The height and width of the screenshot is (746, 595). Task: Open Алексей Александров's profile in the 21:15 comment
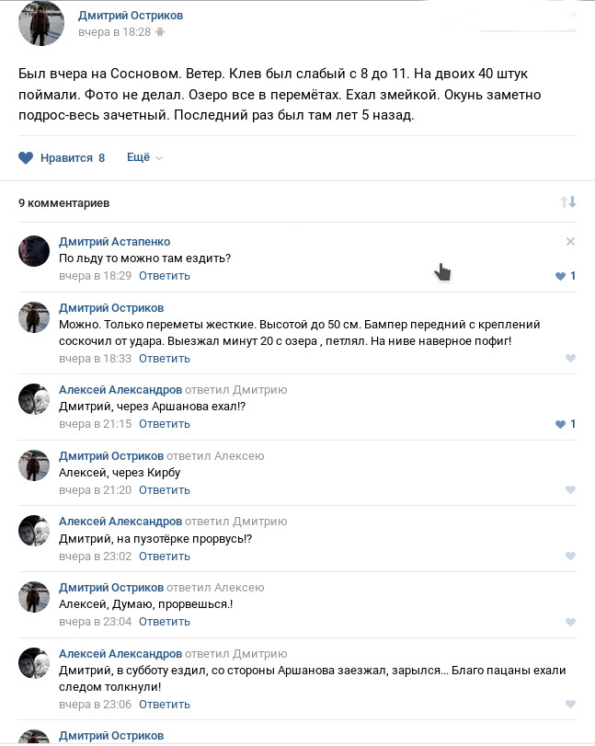[120, 390]
